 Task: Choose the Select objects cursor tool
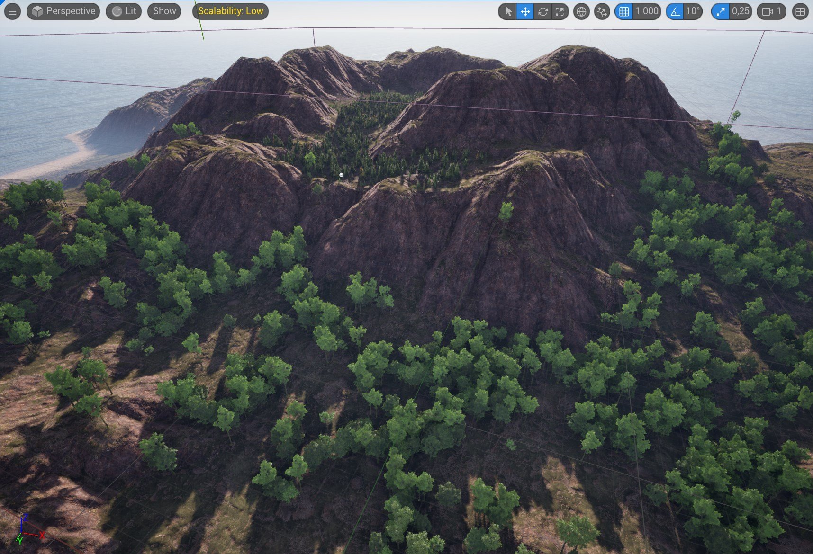pyautogui.click(x=508, y=11)
